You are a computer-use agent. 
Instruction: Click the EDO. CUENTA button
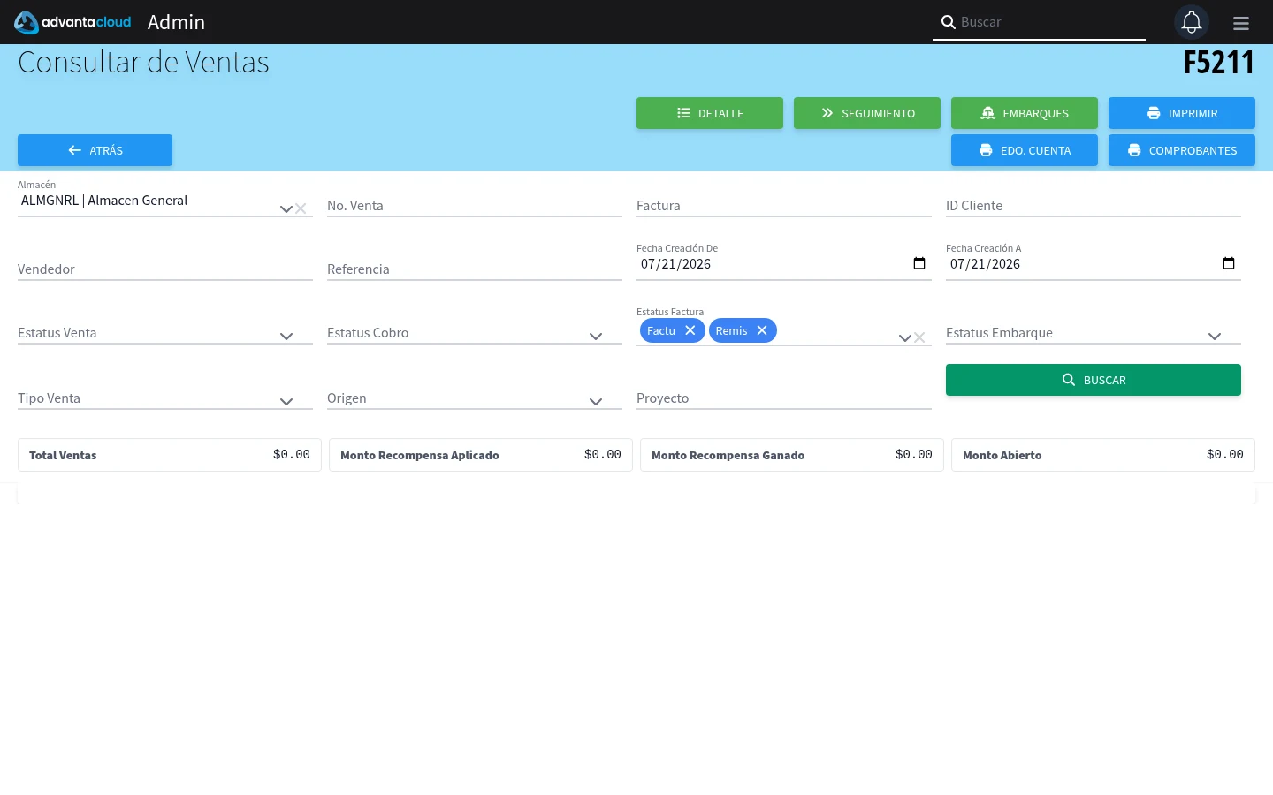(x=1025, y=150)
